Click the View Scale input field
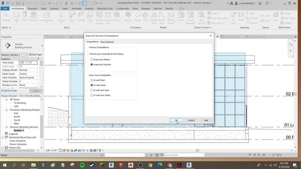The height and width of the screenshot is (169, 301). click(x=28, y=62)
